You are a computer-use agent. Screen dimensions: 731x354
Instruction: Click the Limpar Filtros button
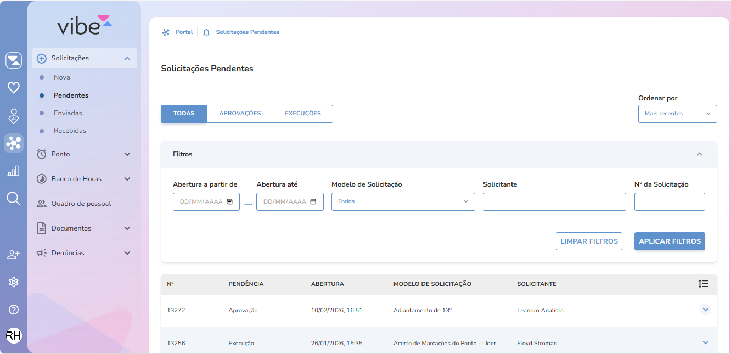589,241
